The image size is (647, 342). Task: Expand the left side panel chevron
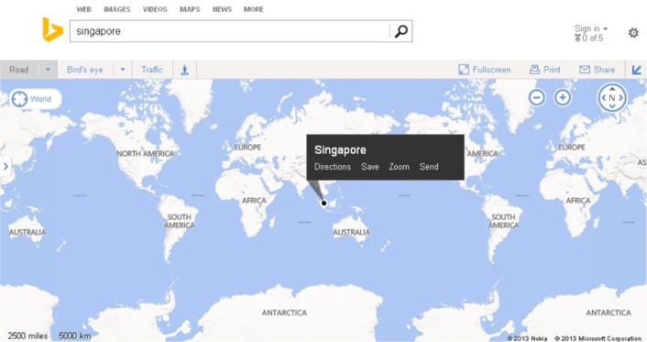point(5,167)
